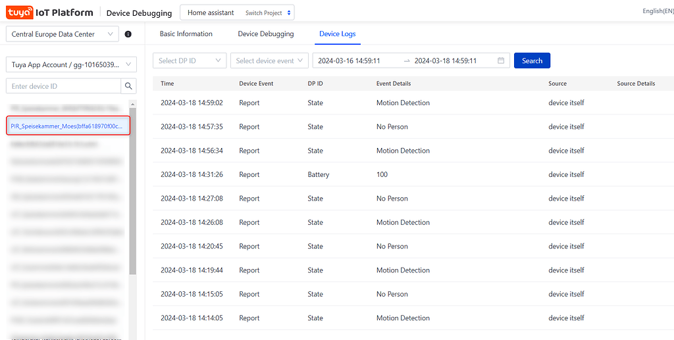Click the device list scrollbar up arrow
Viewport: 674px width, 340px height.
(x=132, y=105)
